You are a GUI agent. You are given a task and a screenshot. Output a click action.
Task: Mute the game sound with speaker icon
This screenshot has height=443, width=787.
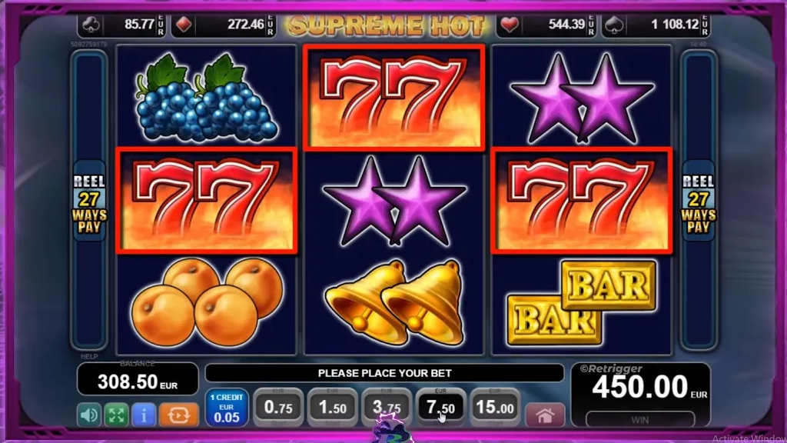pos(89,415)
